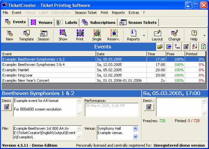The height and width of the screenshot is (149, 209).
Task: Switch to the Venues tab
Action: pos(41,22)
